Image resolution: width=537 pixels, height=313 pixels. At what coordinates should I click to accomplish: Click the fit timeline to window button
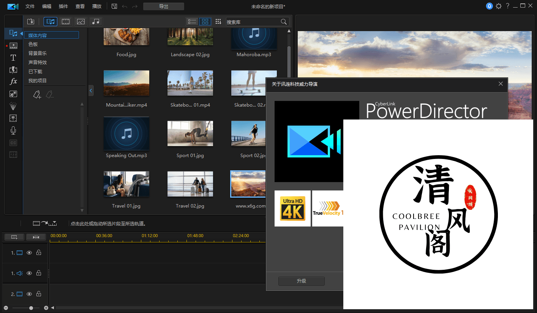coord(36,237)
